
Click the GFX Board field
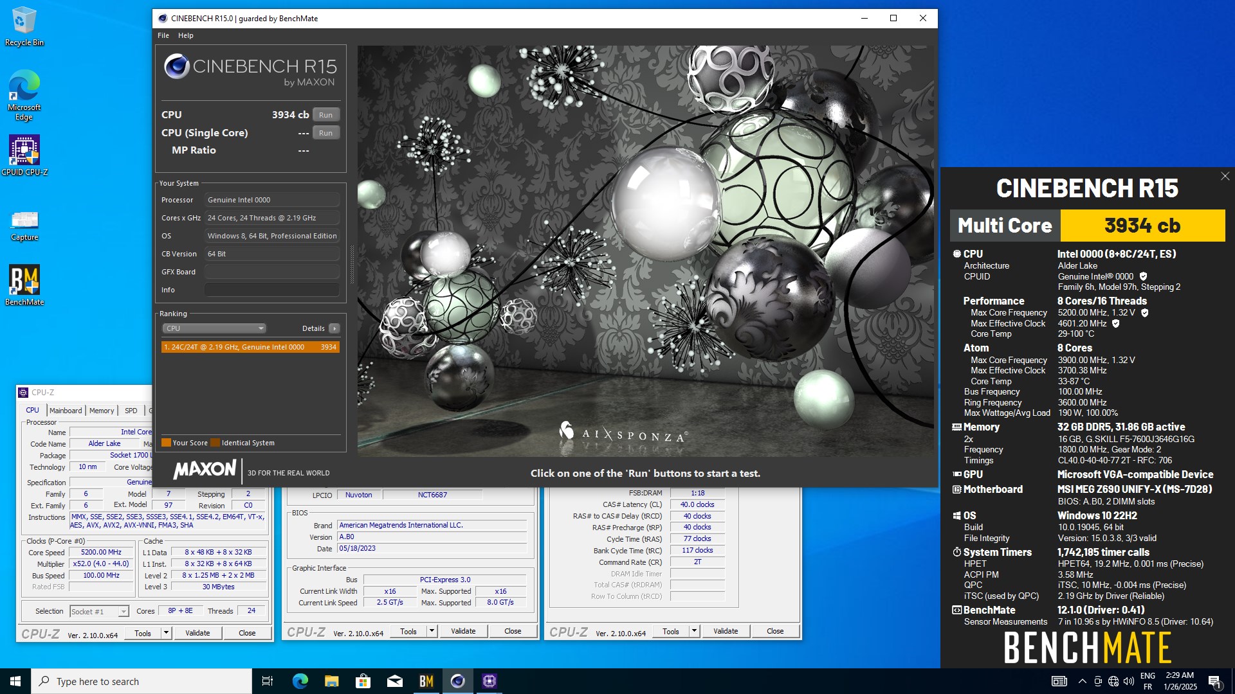point(271,272)
